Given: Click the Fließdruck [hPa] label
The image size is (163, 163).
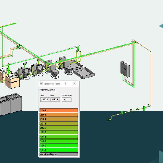Looking at the screenshot, I should click(48, 90).
